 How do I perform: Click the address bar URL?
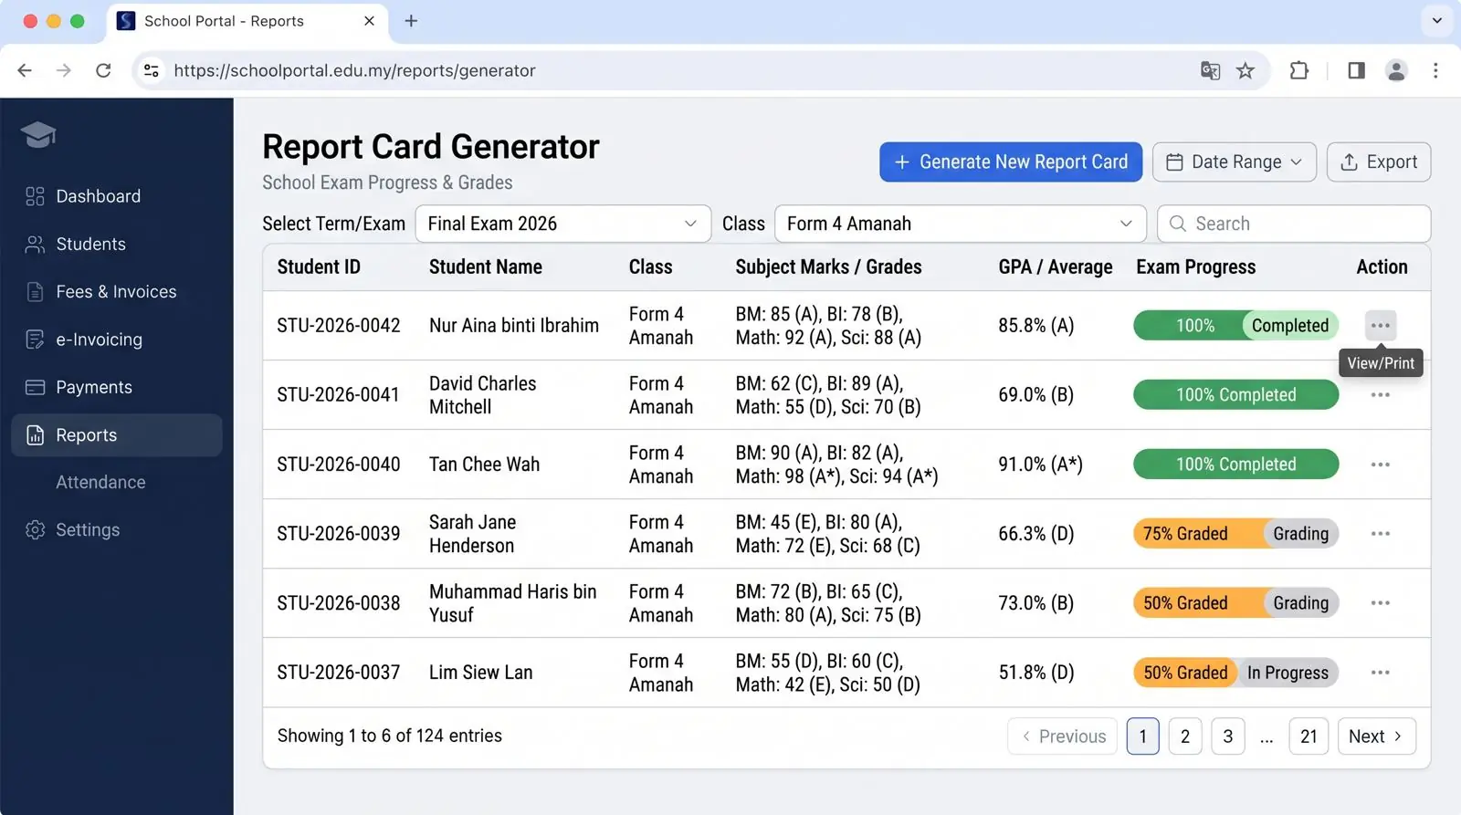tap(354, 70)
